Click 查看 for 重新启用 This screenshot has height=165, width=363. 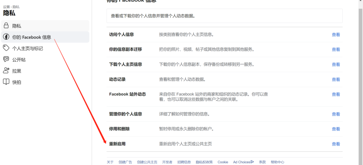(336, 144)
